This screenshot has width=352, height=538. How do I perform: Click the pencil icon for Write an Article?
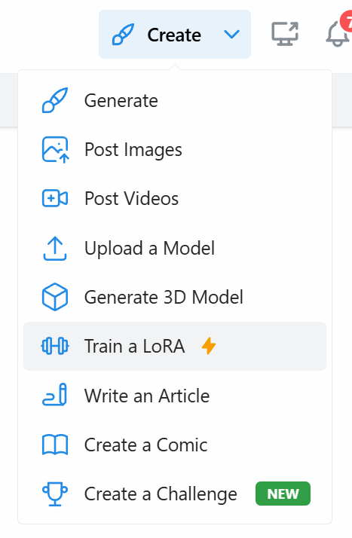[x=55, y=395]
